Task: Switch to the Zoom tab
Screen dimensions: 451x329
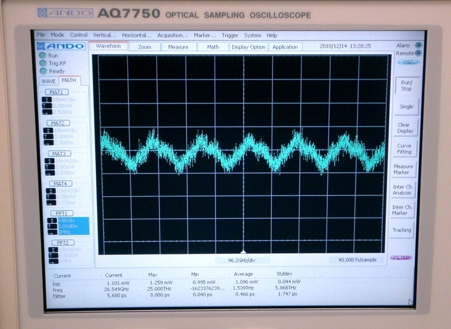Action: [145, 47]
